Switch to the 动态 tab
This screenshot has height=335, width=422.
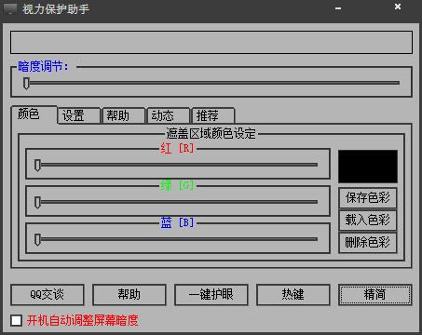169,115
